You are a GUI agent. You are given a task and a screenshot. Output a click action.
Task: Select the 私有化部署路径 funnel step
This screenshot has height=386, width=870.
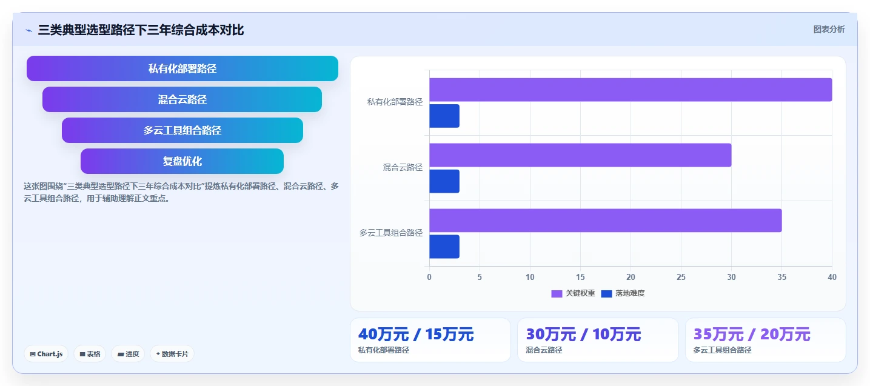click(x=182, y=68)
